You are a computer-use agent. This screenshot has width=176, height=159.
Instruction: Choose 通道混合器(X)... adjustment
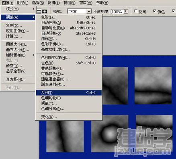pyautogui.click(x=69, y=79)
